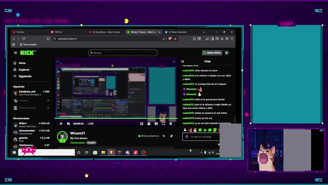The width and height of the screenshot is (328, 185).
Task: Click the cast/clip icon in player
Action: [x=149, y=124]
